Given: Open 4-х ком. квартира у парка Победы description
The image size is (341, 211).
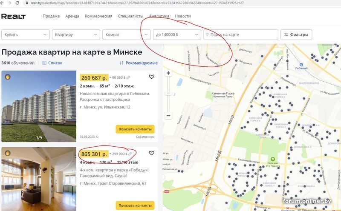Looking at the screenshot, I should (x=114, y=173).
